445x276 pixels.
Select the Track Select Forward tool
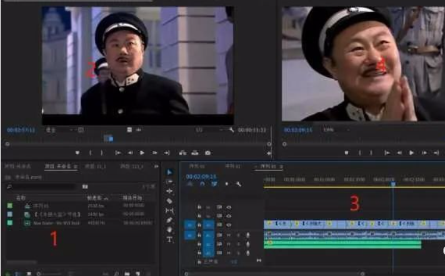(169, 182)
